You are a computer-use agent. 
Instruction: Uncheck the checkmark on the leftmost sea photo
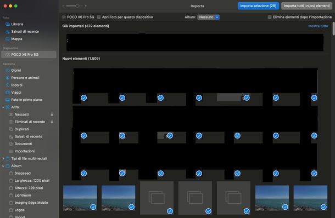93,207
